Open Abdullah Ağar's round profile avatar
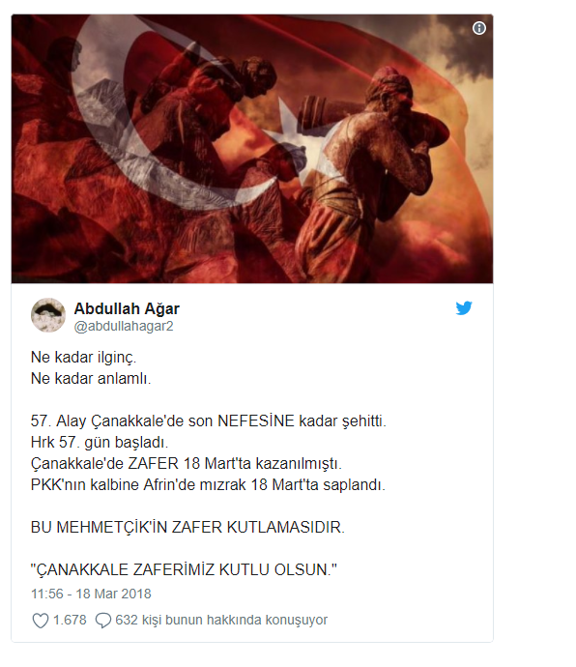The height and width of the screenshot is (667, 576). (x=48, y=315)
